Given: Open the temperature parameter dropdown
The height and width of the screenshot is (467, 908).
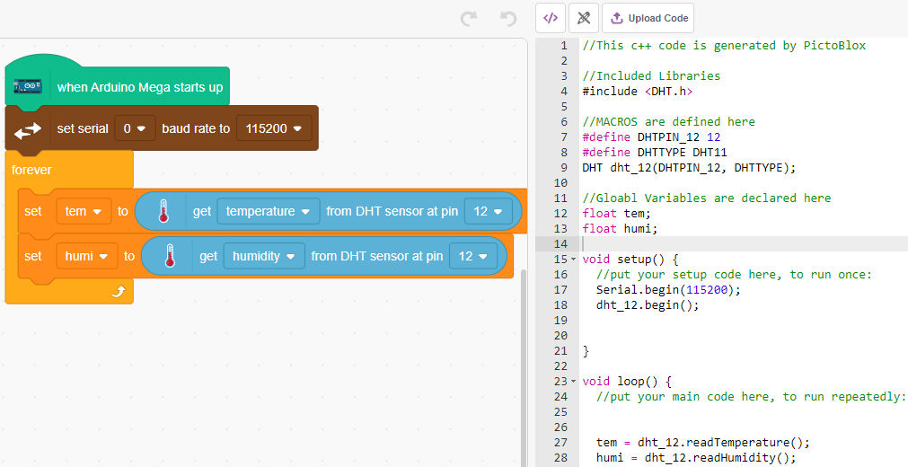Looking at the screenshot, I should [x=269, y=211].
